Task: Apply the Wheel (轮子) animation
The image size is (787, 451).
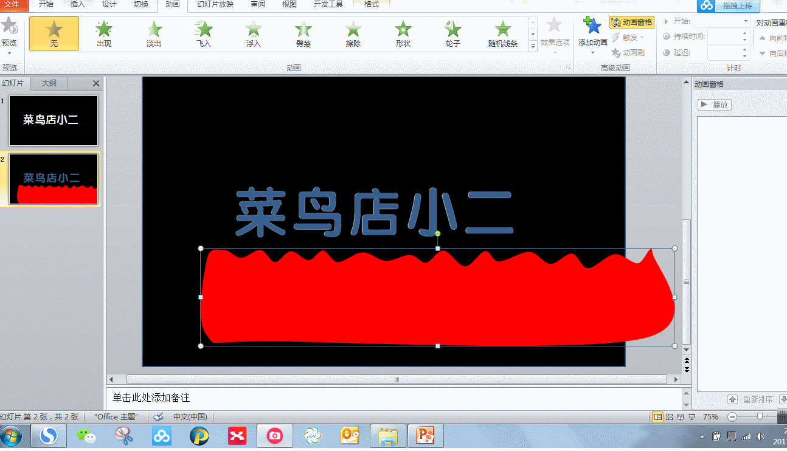Action: [x=452, y=33]
